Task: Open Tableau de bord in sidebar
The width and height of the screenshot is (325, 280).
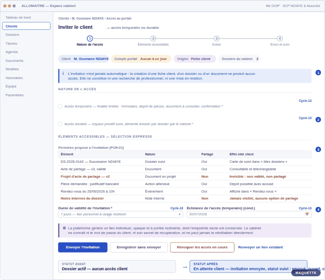Action: coord(18,18)
